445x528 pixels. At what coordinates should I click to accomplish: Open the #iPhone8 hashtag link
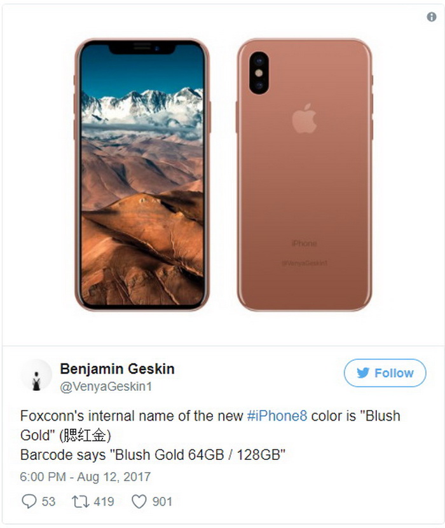tap(277, 416)
